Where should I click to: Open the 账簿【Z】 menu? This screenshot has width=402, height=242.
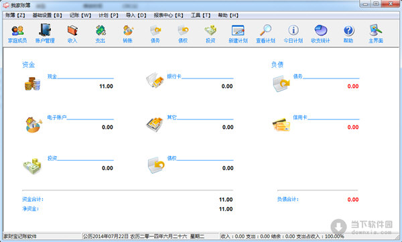15,15
